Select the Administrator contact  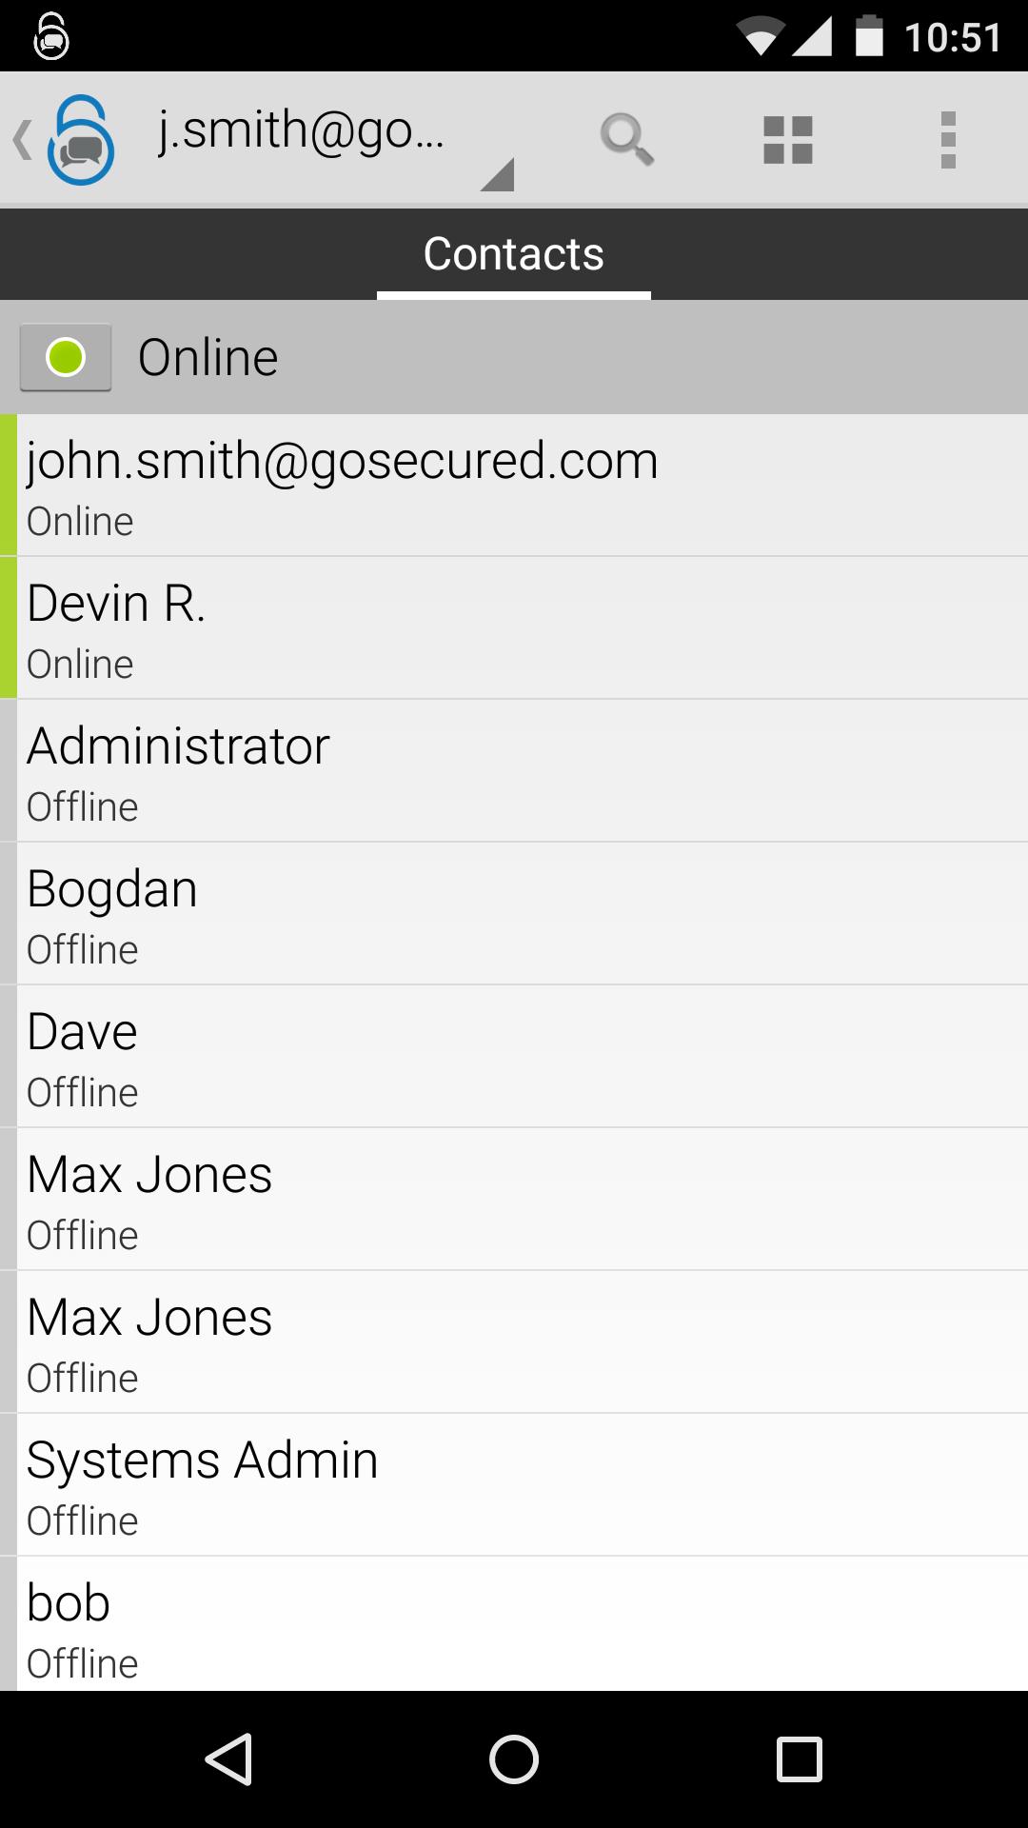coord(514,770)
